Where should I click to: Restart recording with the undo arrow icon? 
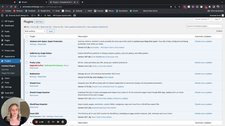pos(53,122)
